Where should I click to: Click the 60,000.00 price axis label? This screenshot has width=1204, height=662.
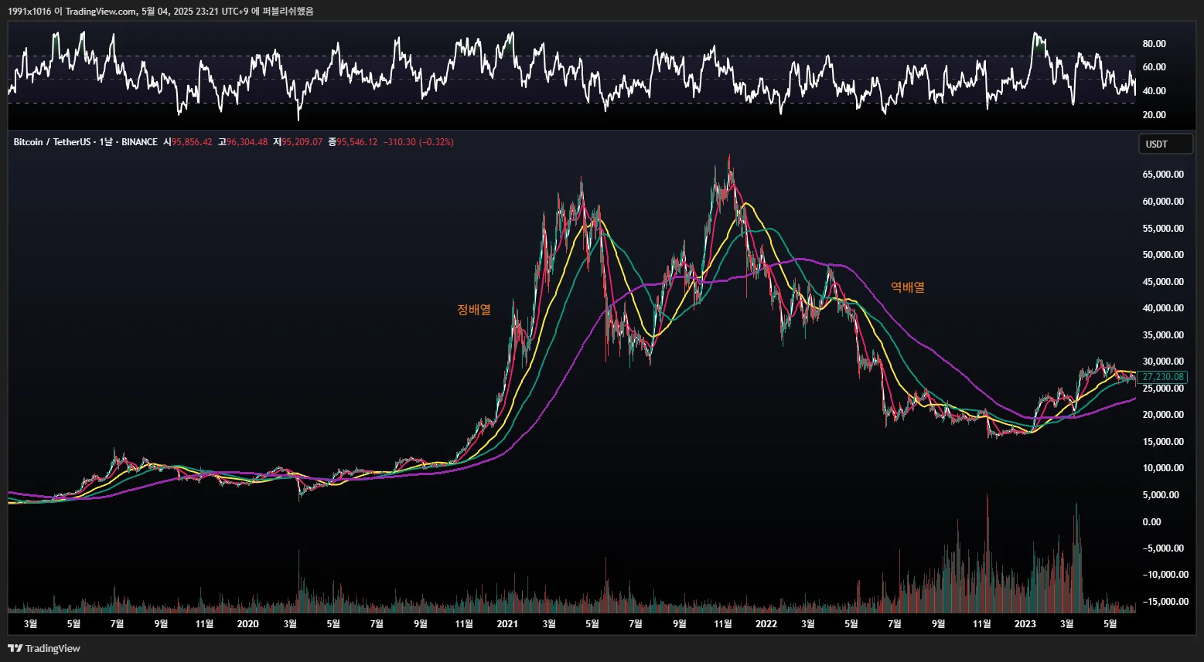[1163, 202]
